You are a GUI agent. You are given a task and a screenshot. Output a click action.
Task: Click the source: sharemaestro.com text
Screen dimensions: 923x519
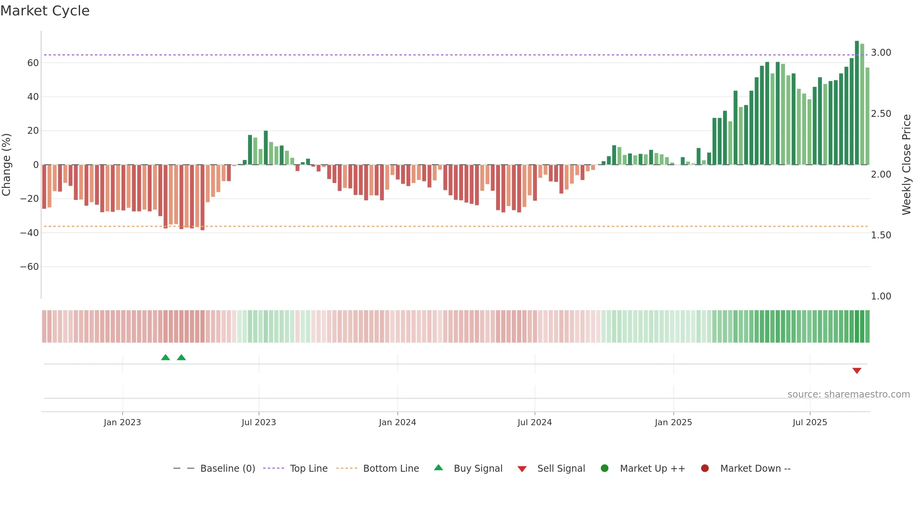coord(849,394)
